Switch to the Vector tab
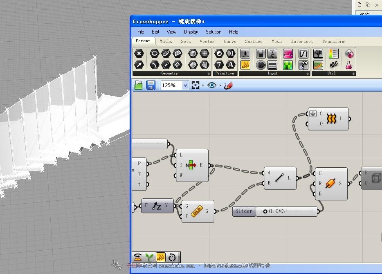The height and width of the screenshot is (274, 382). click(207, 41)
